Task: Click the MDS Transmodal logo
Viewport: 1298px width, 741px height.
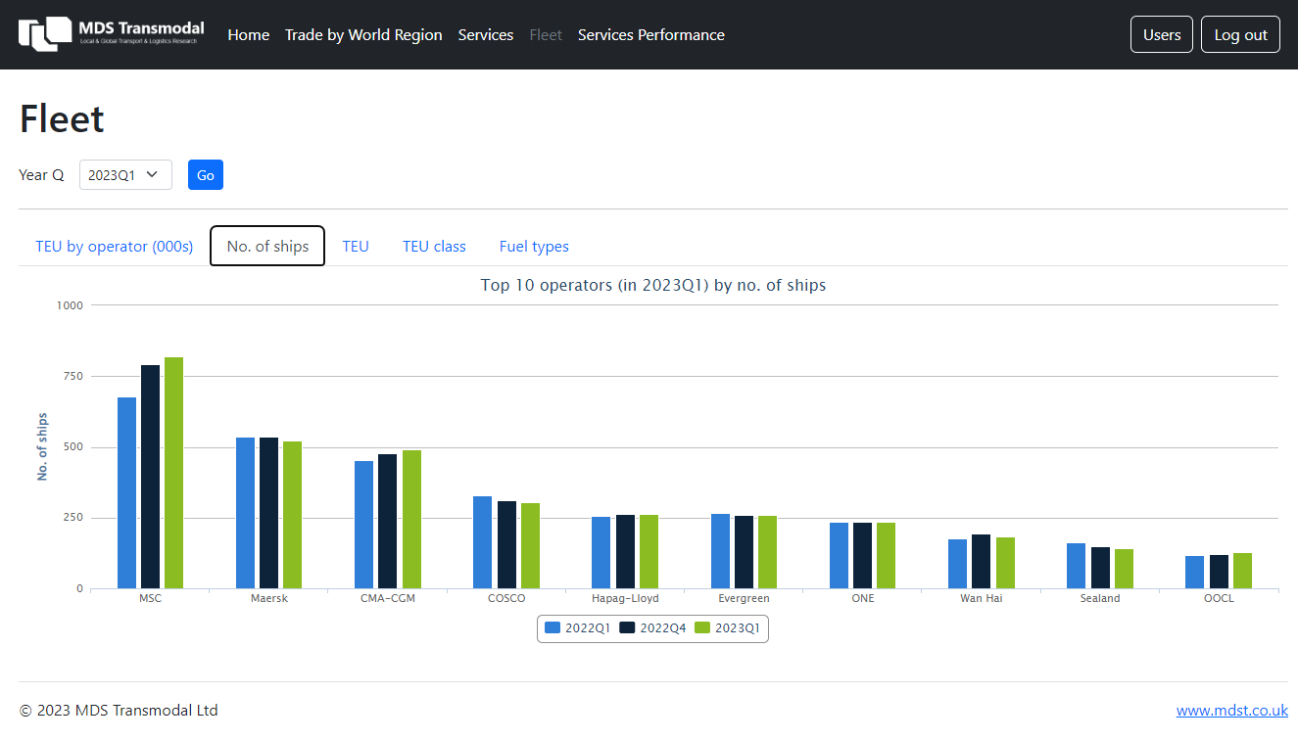Action: click(112, 34)
